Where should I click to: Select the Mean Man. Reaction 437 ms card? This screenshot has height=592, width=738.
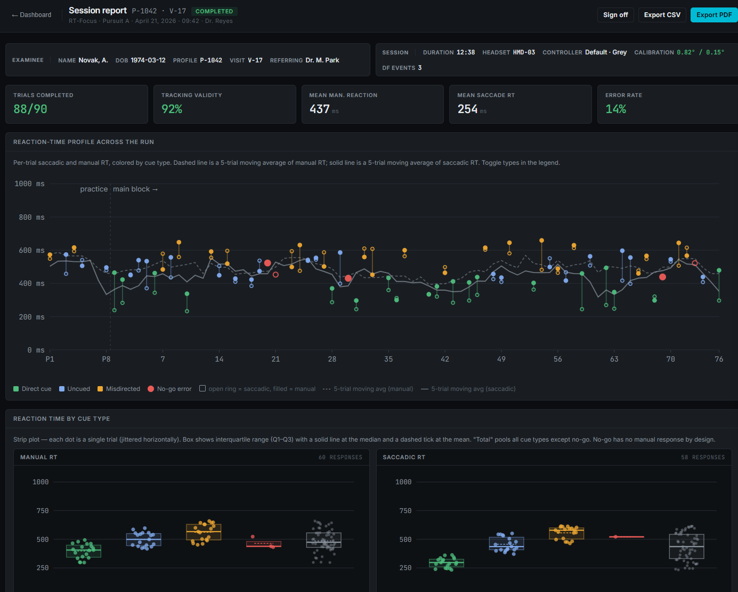pos(372,104)
